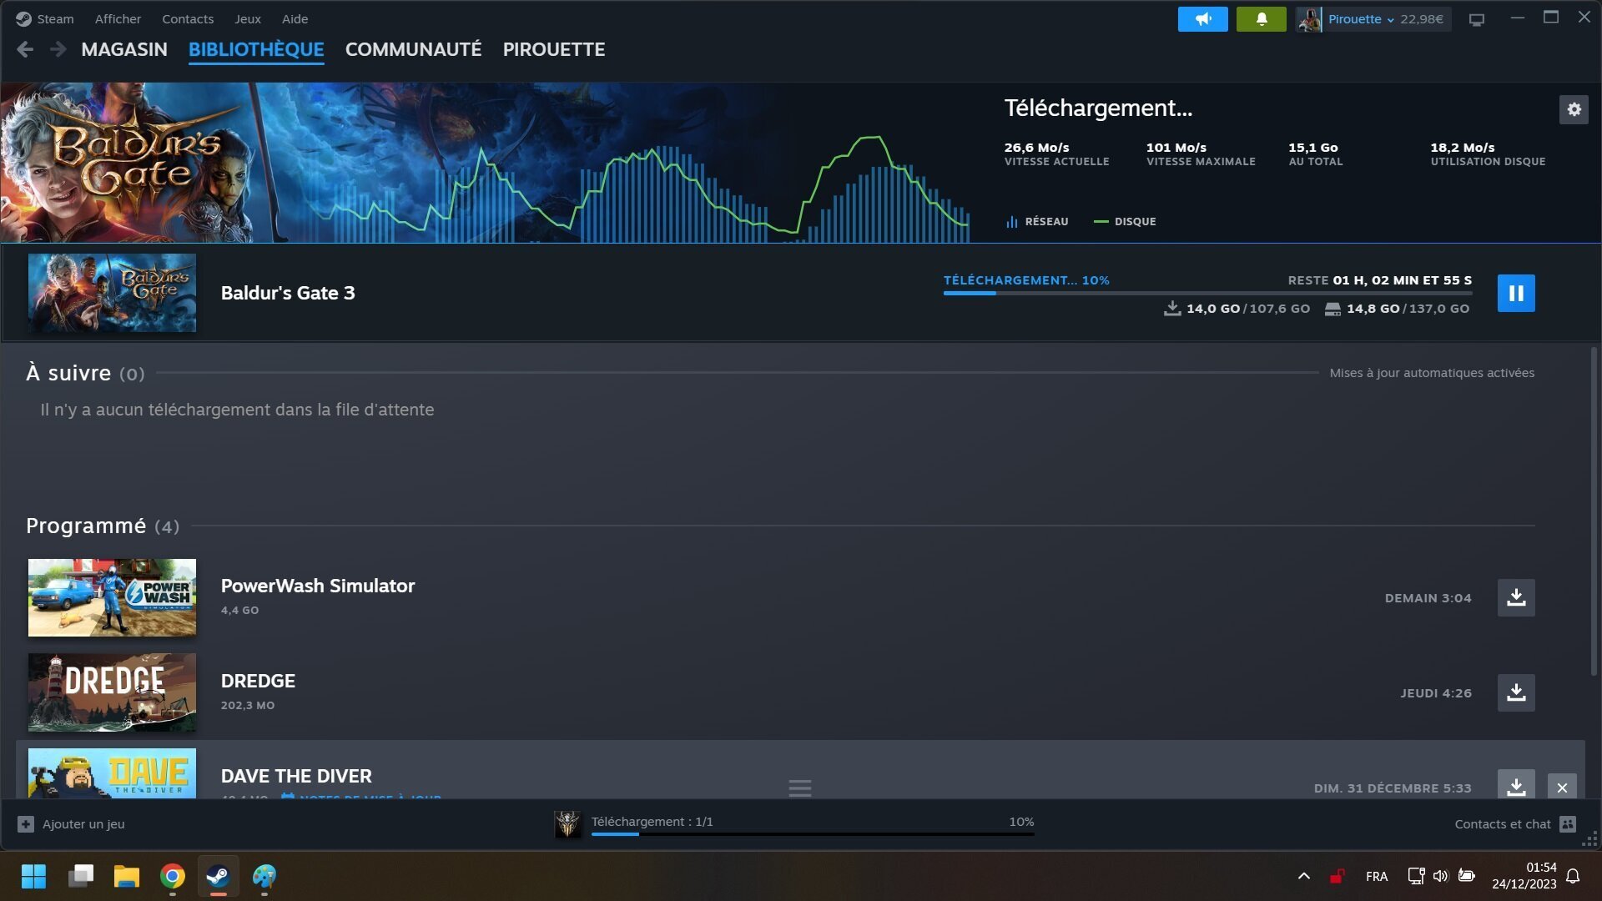Click '101 Mo/s' maximum speed value

1176,147
